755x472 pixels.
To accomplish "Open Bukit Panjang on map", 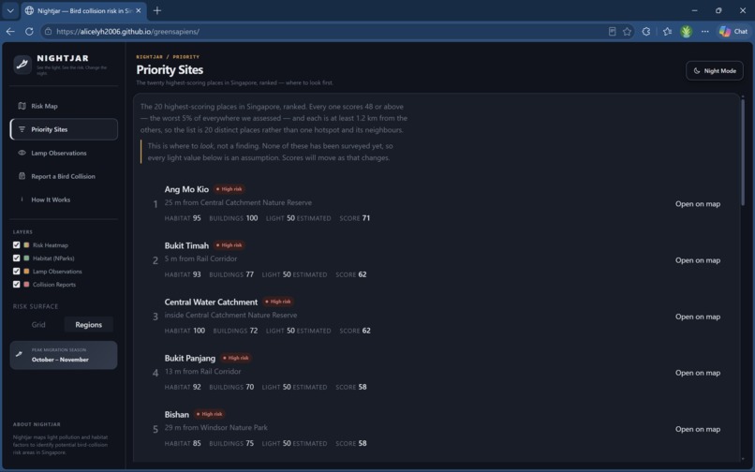I will (698, 373).
